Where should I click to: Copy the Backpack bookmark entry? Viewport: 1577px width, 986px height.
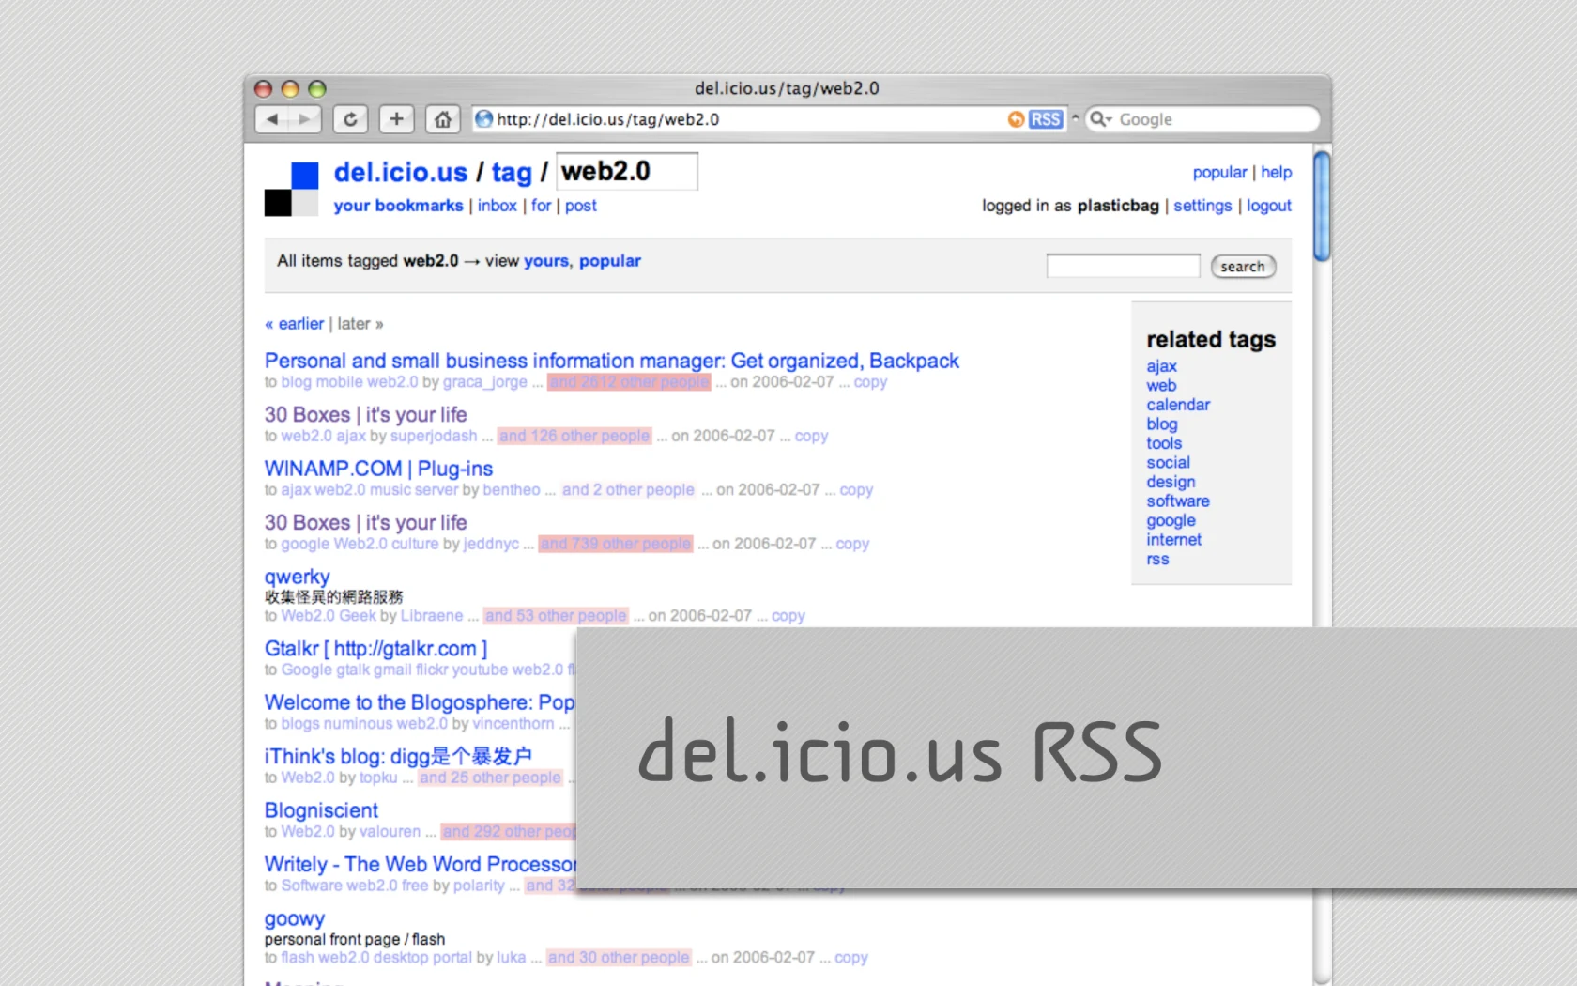[870, 382]
